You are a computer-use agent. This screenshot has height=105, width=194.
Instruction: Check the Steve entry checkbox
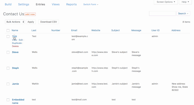[8, 52]
